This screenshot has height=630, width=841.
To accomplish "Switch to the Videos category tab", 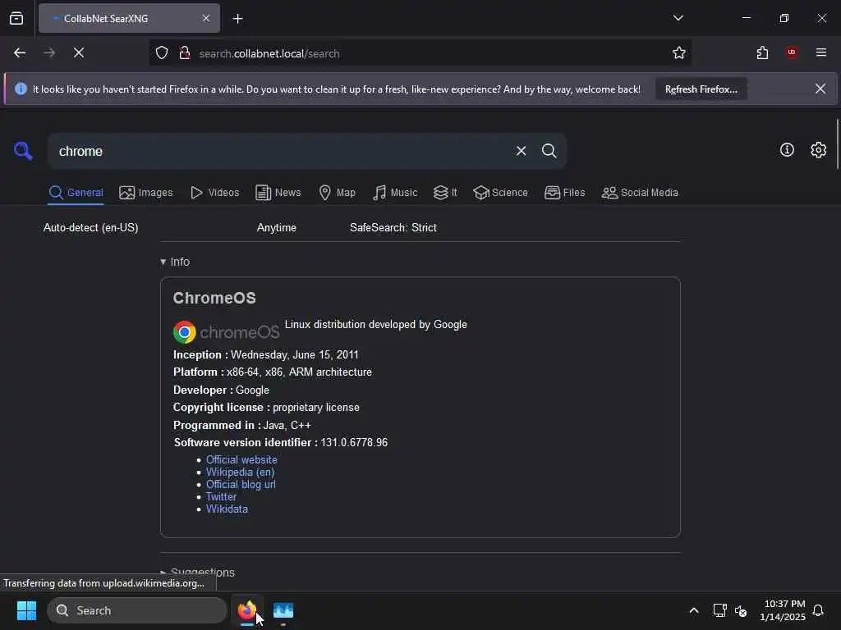I will pyautogui.click(x=215, y=193).
